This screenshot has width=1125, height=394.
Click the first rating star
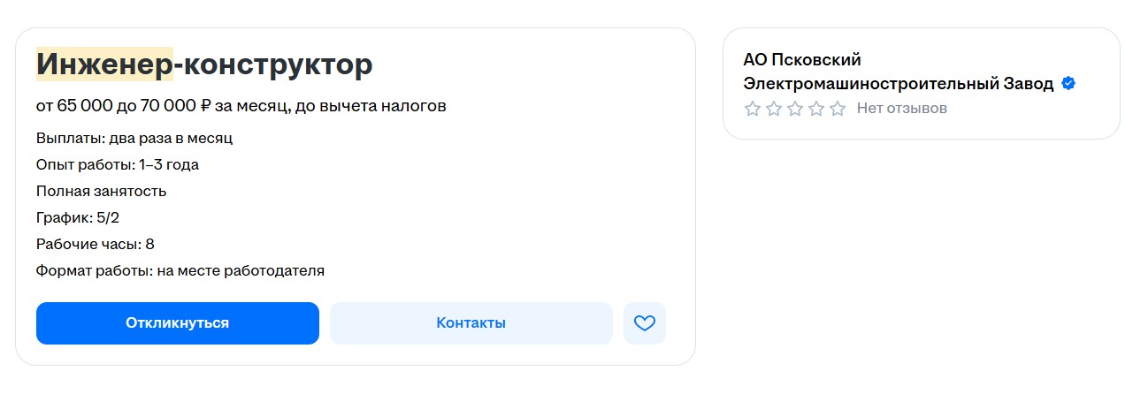click(753, 109)
